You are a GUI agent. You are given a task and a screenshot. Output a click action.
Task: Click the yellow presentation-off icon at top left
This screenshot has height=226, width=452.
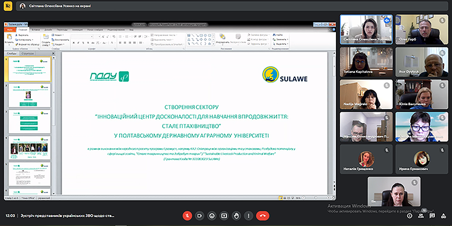click(x=8, y=6)
